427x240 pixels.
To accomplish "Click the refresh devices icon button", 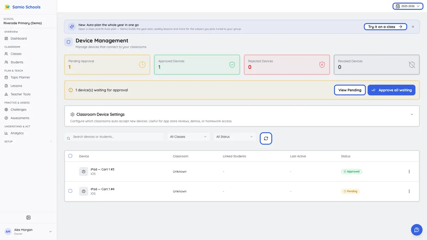I will [x=266, y=138].
